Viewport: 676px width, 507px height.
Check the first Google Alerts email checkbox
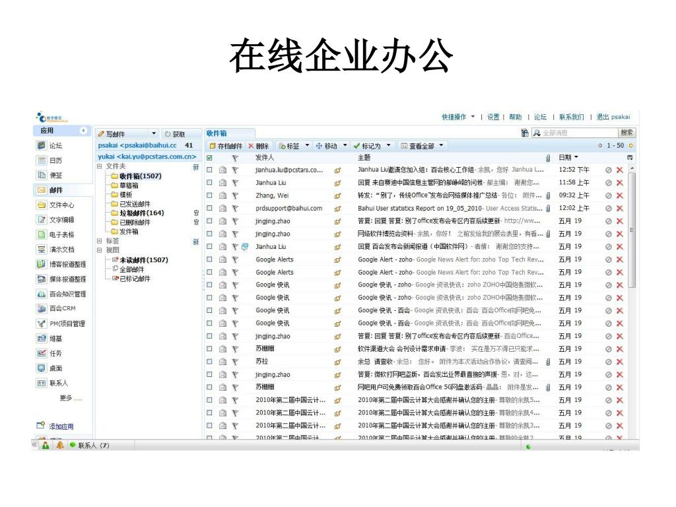click(209, 259)
